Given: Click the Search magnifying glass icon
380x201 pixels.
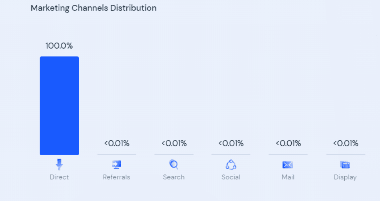Looking at the screenshot, I should click(x=174, y=164).
